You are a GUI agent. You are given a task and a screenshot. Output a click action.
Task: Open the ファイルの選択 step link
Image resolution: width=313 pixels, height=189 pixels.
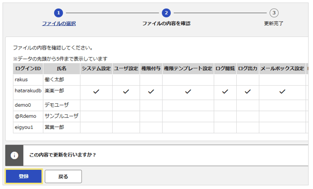[59, 23]
